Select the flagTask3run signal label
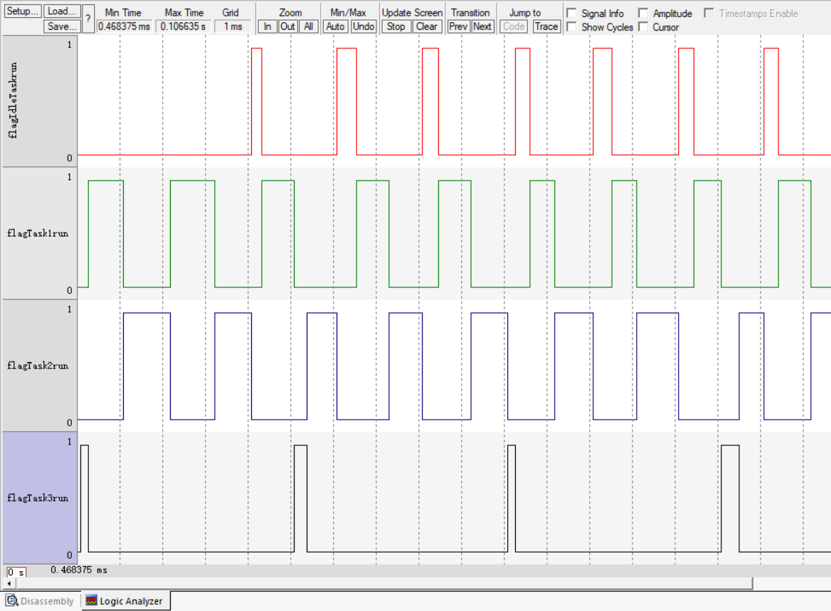 coord(40,498)
